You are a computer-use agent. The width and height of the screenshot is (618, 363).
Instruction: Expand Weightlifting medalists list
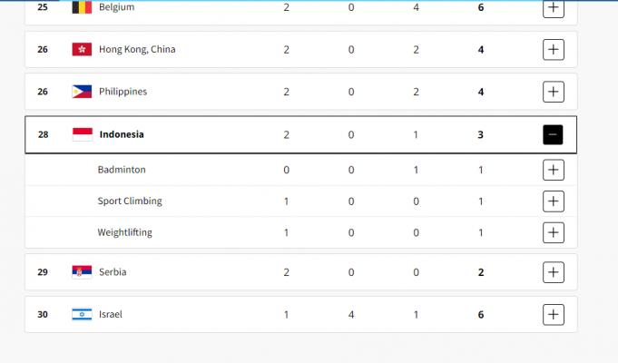554,232
